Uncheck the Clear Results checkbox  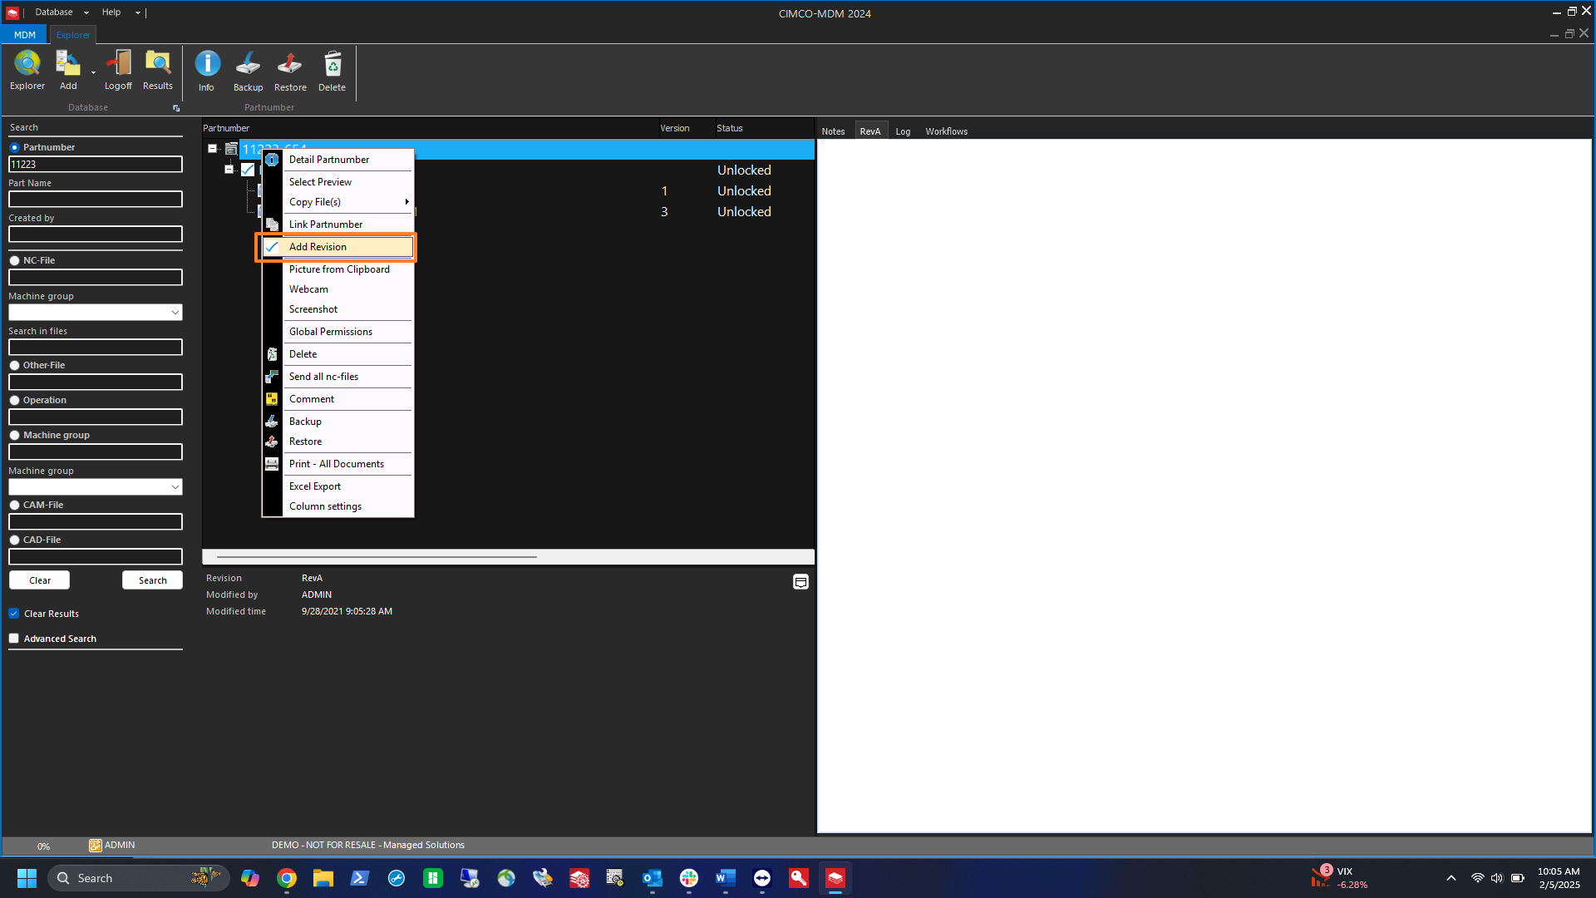(x=14, y=614)
